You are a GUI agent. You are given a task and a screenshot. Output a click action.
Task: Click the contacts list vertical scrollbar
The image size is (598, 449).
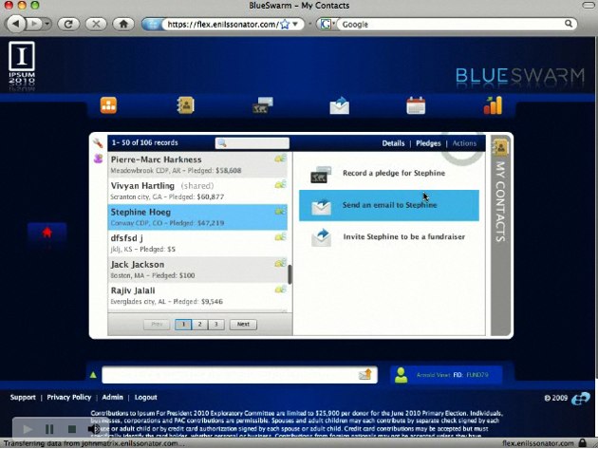pos(290,274)
